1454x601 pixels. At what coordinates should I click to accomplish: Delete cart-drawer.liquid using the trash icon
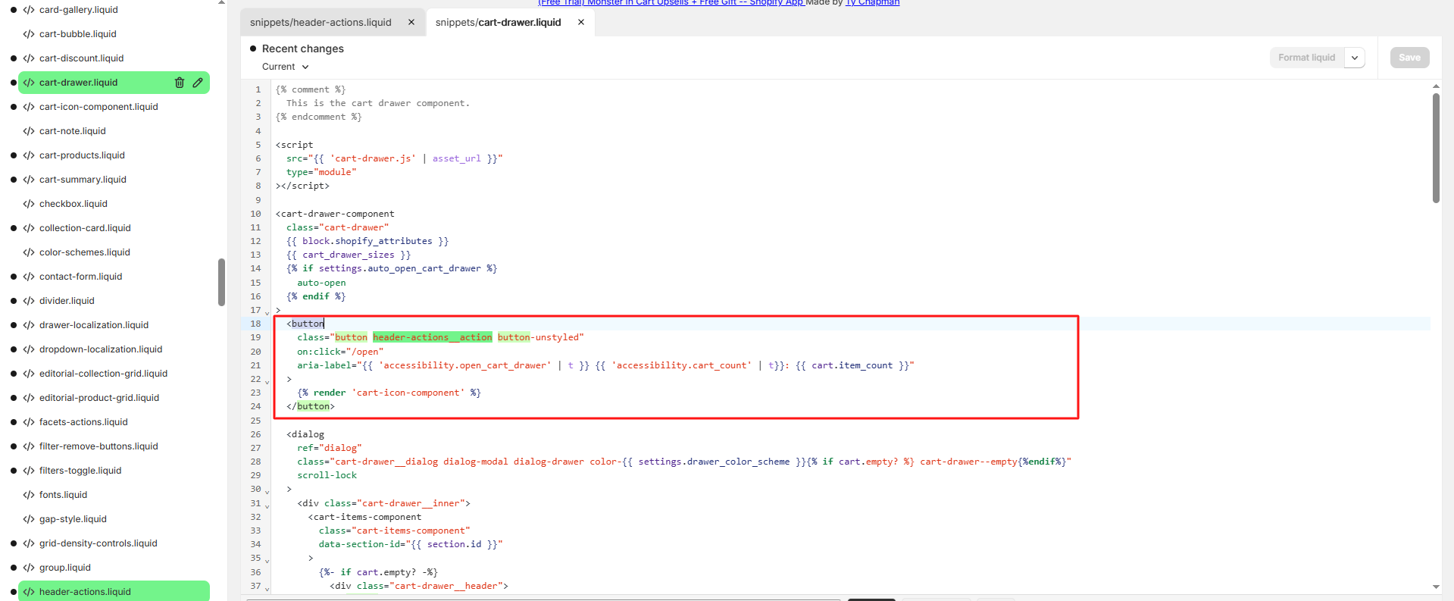tap(180, 83)
